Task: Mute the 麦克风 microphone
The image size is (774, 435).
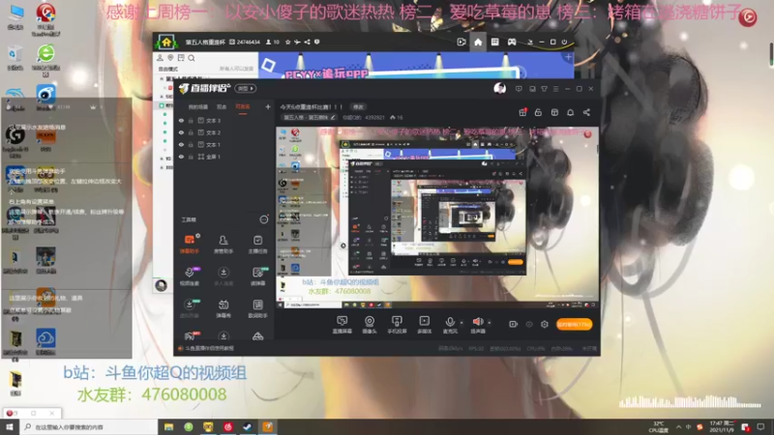Action: coord(450,325)
